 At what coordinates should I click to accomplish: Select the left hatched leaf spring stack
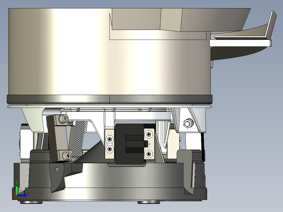click(x=52, y=139)
